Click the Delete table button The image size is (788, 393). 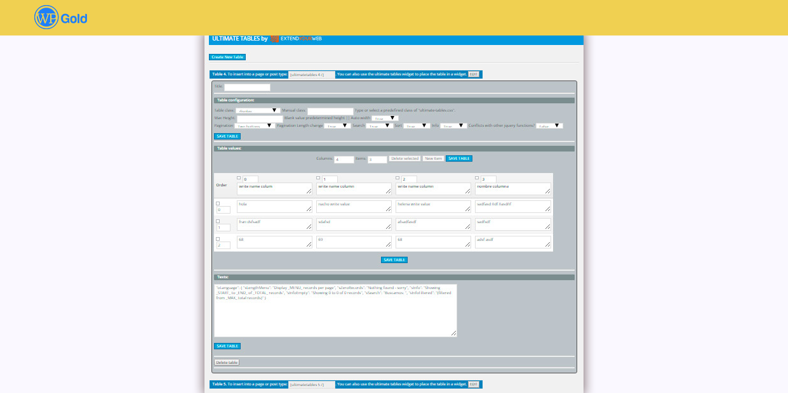click(x=227, y=363)
